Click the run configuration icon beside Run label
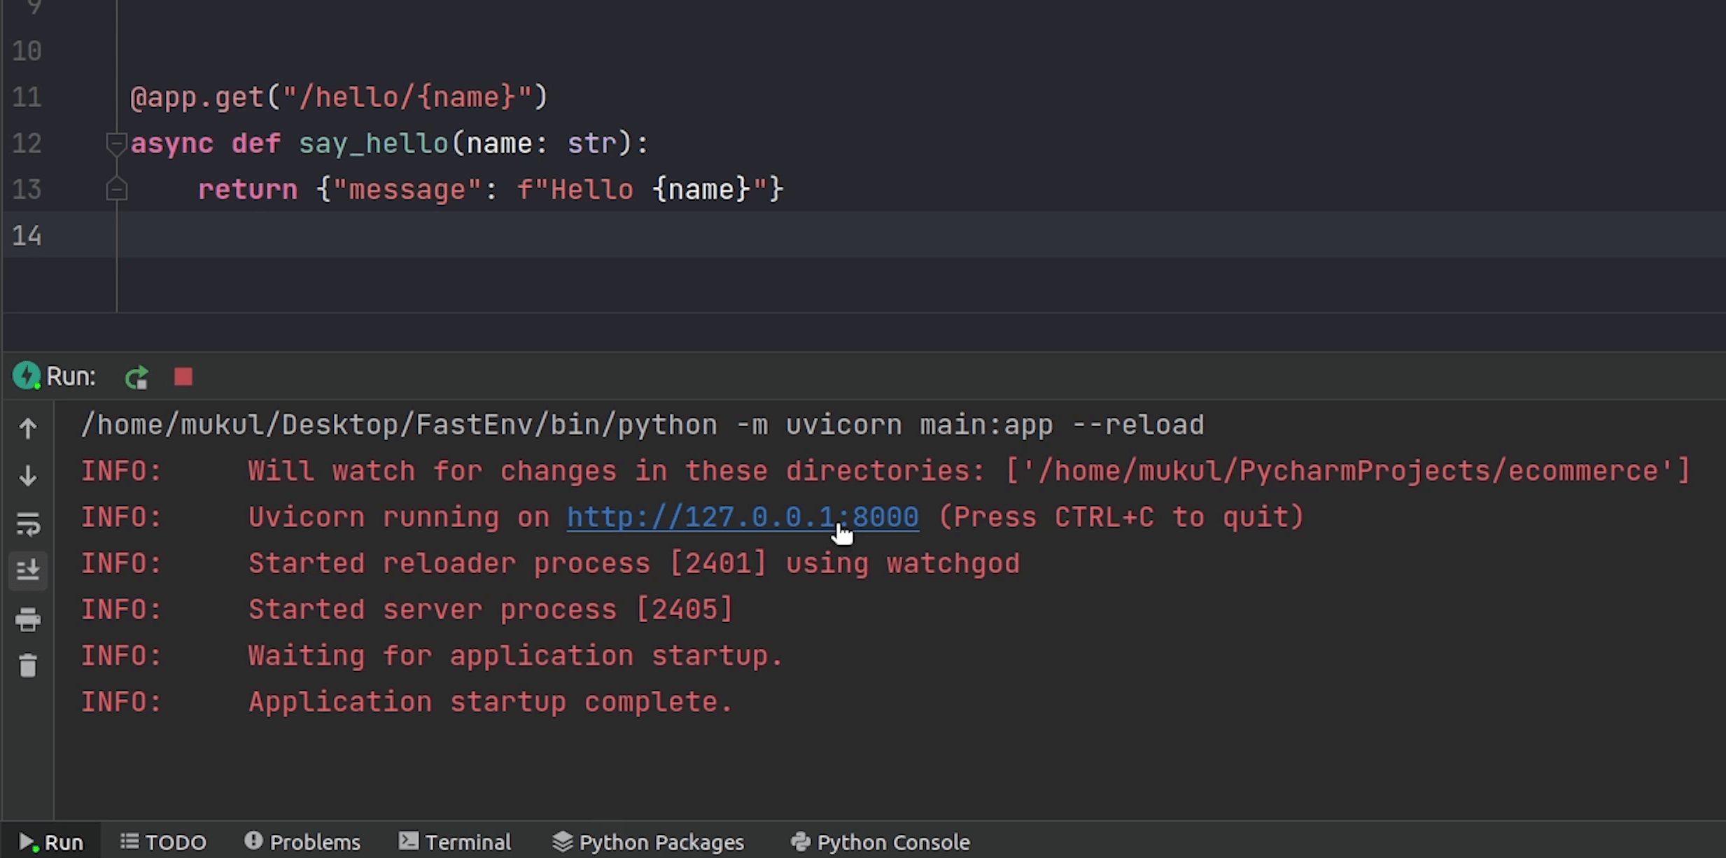The height and width of the screenshot is (858, 1726). point(27,376)
